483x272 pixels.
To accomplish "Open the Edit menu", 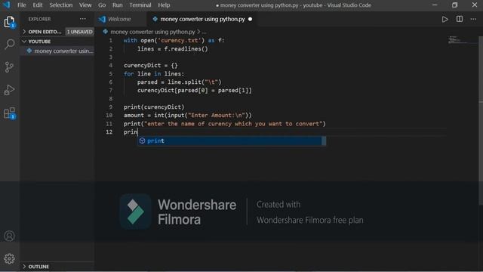I will pos(38,5).
